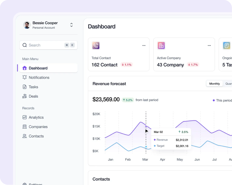This screenshot has height=185, width=232.
Task: Switch revenue forecast to Monthly view
Action: point(214,84)
